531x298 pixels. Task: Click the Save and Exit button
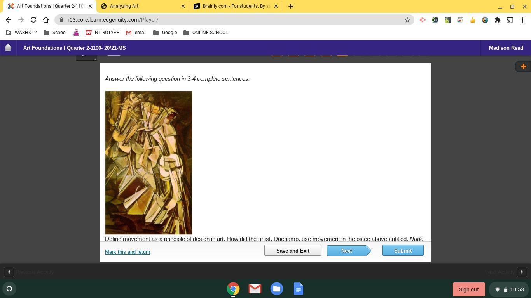click(293, 251)
